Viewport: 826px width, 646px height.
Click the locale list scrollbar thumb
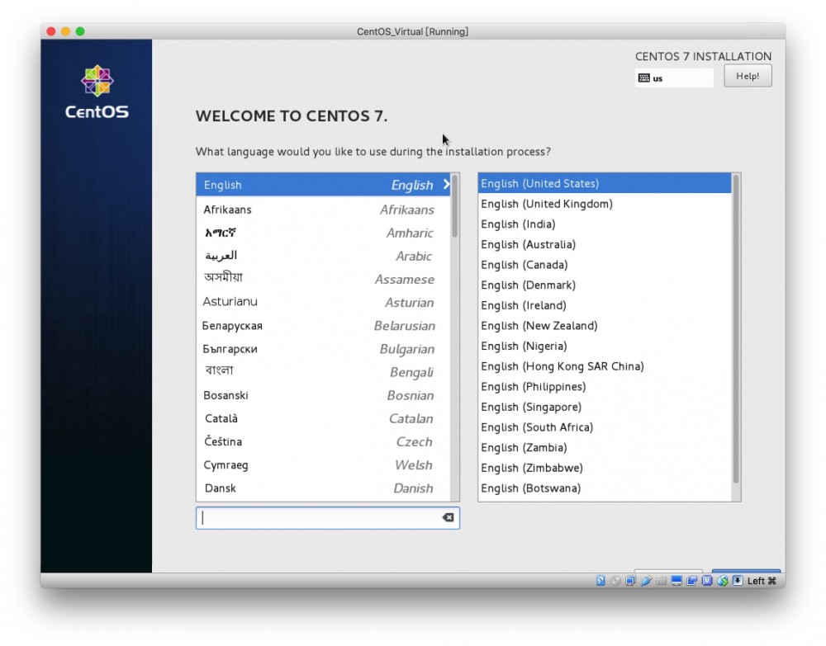736,329
